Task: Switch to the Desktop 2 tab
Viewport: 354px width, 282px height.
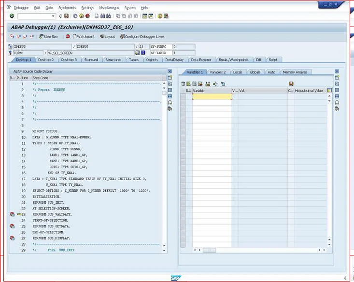Action: click(46, 59)
